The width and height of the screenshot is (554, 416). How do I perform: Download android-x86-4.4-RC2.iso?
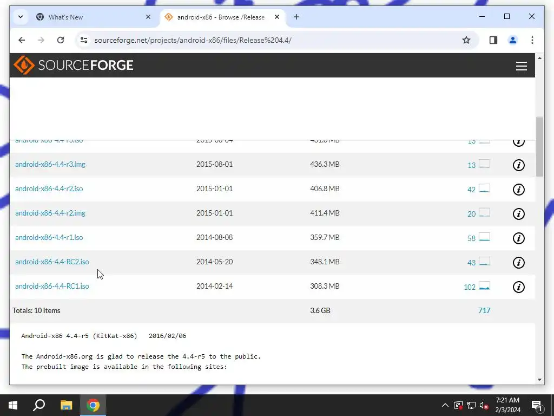pos(52,262)
